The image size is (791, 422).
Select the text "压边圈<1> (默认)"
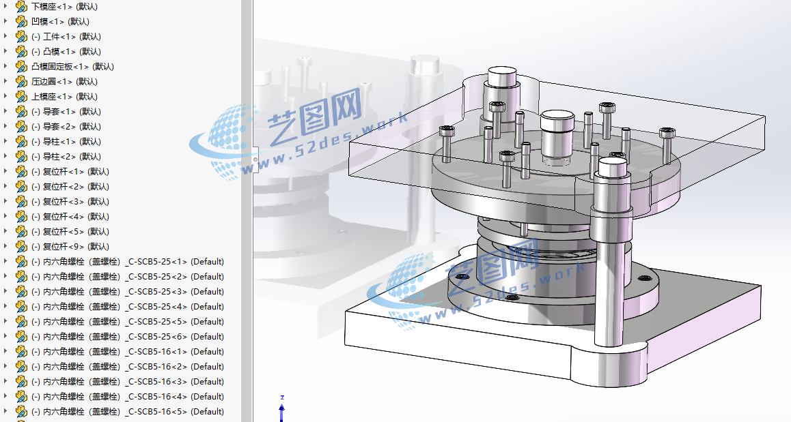(65, 82)
